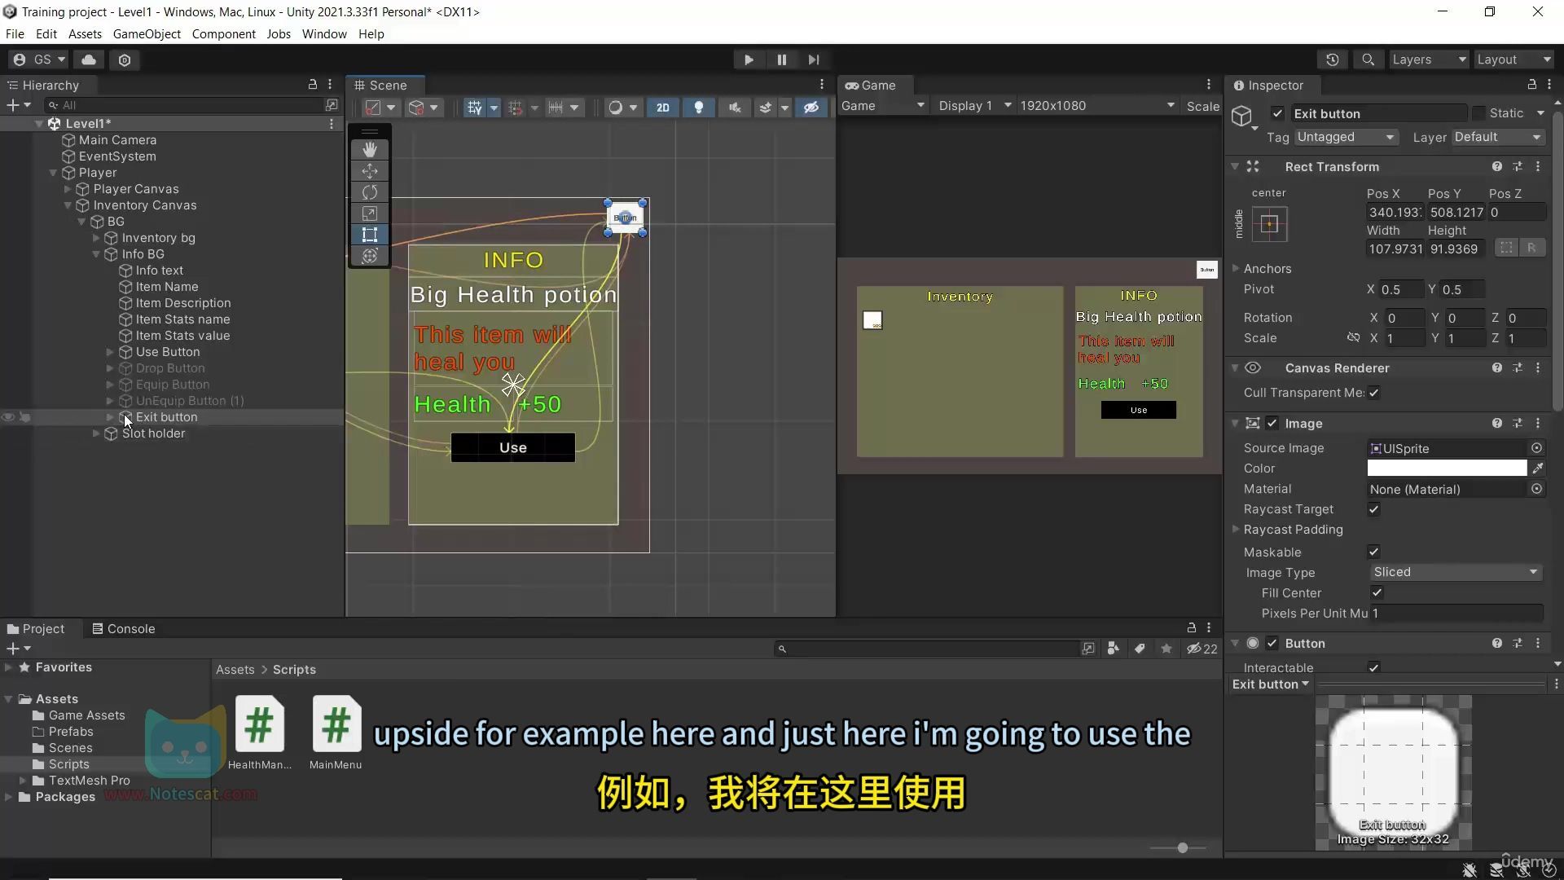Toggle Fill Center checkbox
The image size is (1564, 880).
[1377, 592]
